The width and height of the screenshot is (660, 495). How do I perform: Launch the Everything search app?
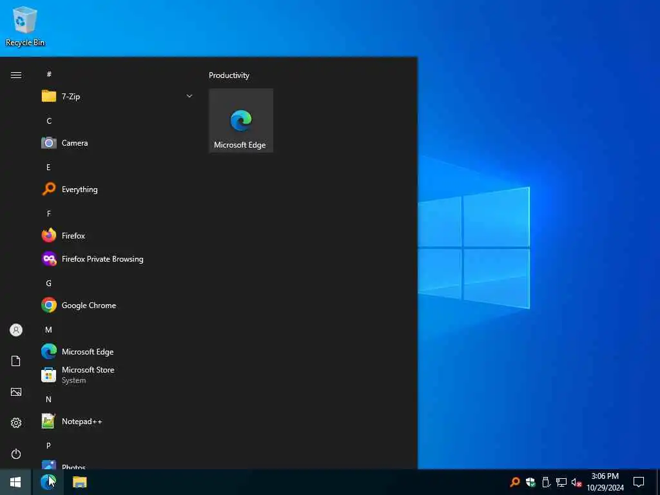tap(117, 189)
